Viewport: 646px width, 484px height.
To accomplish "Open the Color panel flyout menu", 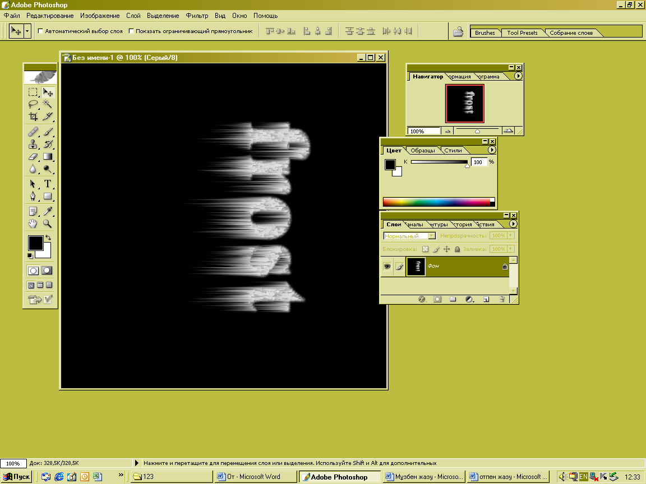I will (491, 150).
